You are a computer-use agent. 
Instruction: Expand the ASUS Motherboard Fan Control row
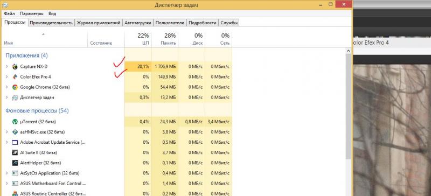7,184
